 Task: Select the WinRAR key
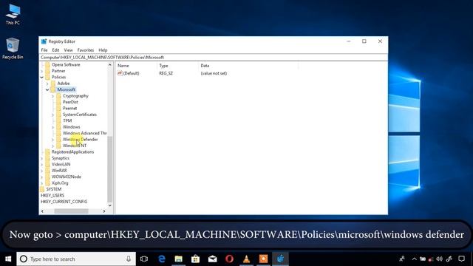tap(59, 171)
